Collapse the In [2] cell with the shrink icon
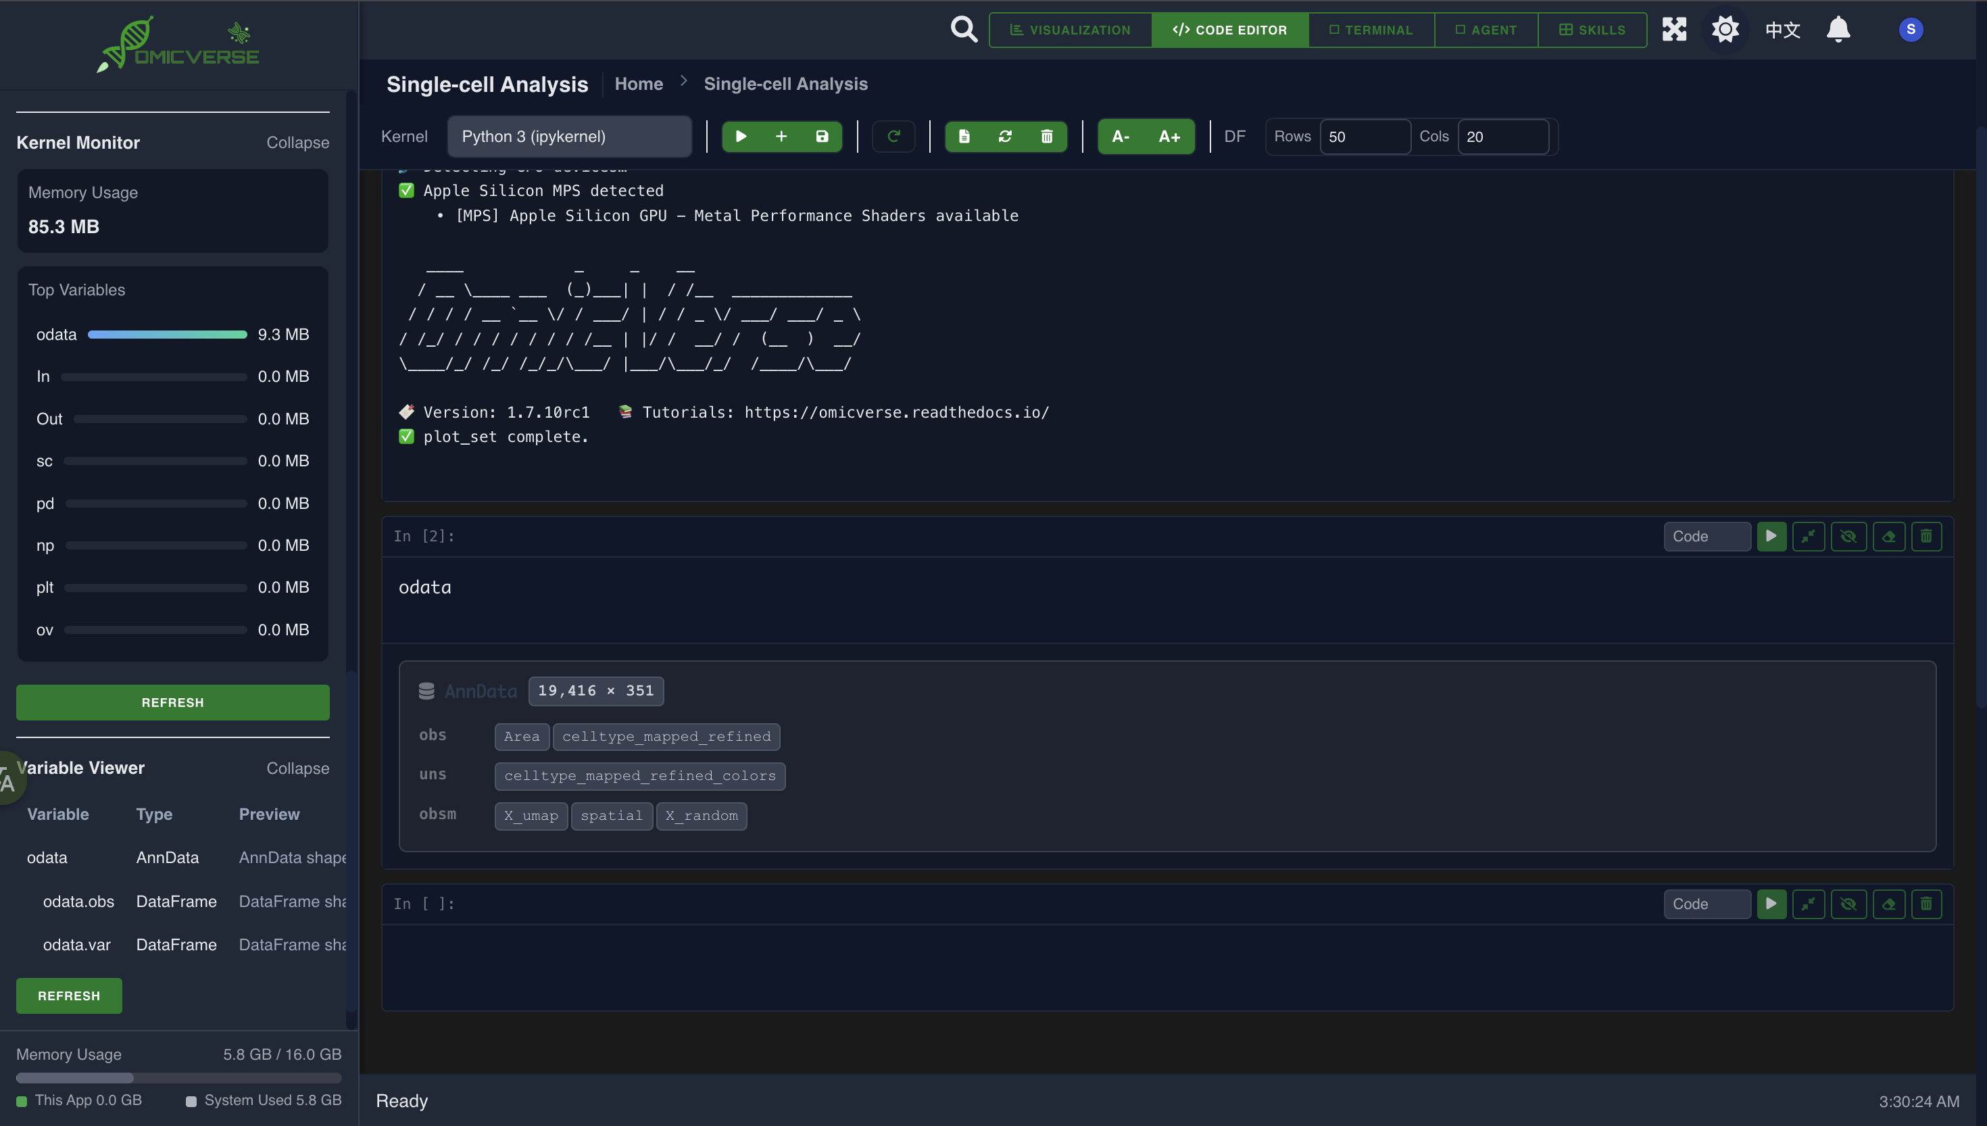Image resolution: width=1987 pixels, height=1126 pixels. [1809, 536]
